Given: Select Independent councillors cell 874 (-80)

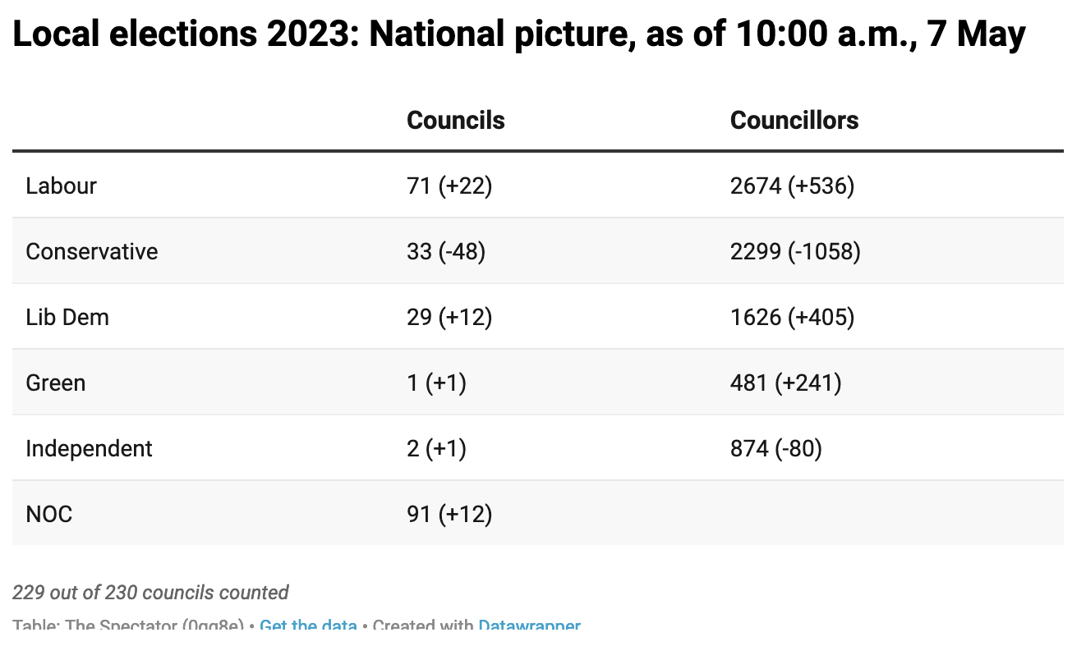Looking at the screenshot, I should [776, 448].
